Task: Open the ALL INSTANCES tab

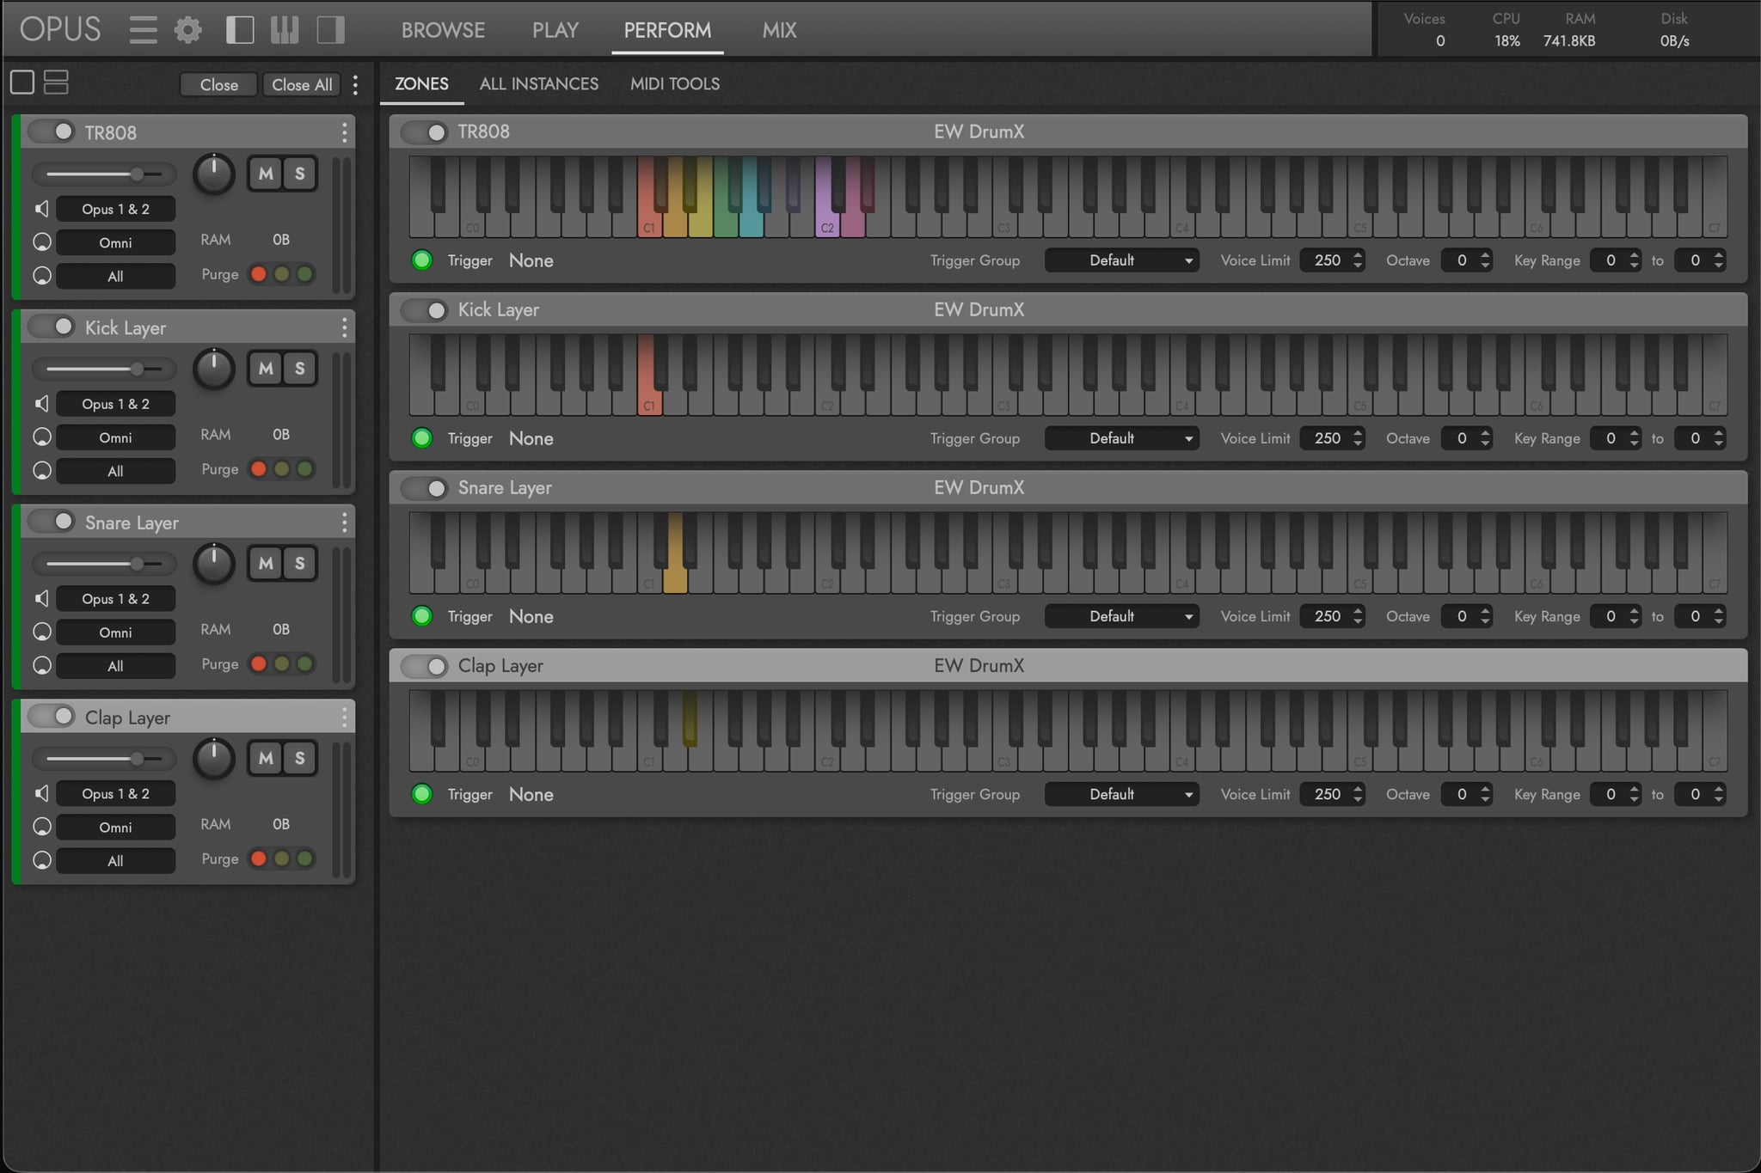Action: (x=539, y=84)
